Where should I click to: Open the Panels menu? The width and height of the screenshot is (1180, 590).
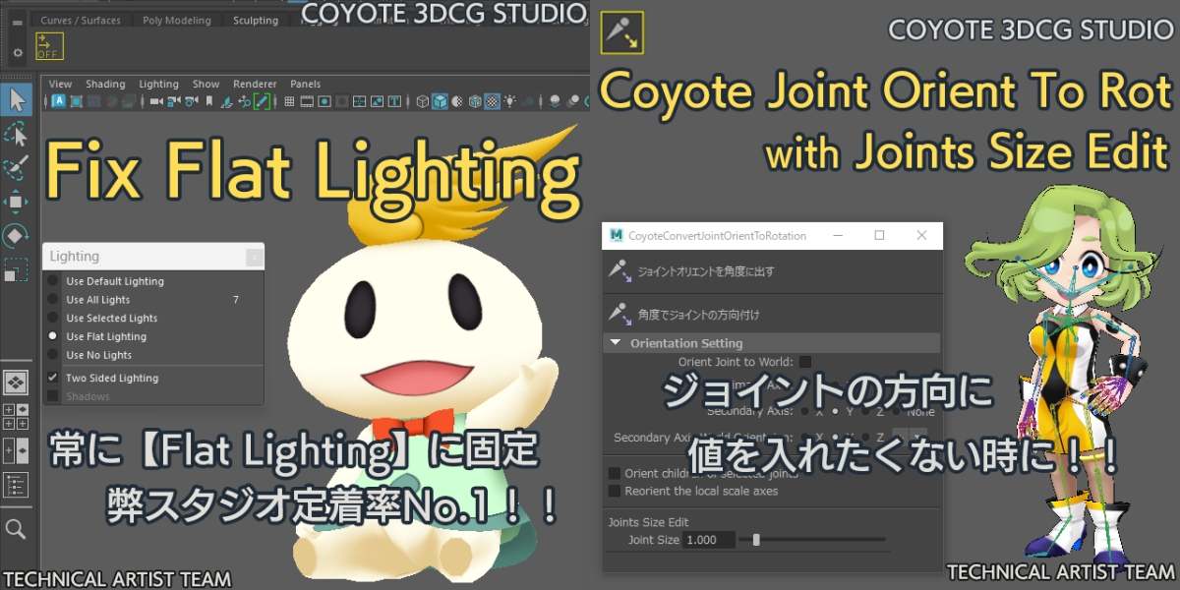[x=306, y=84]
